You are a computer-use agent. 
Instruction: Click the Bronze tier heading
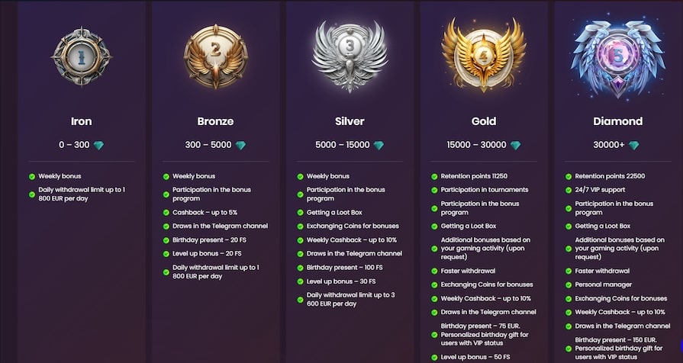tap(216, 121)
